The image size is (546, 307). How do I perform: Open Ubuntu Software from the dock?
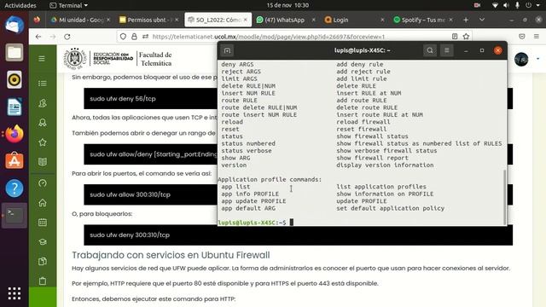pos(15,161)
